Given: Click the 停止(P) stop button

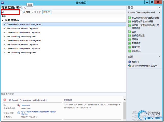Looking at the screenshot, I should pos(38,12).
